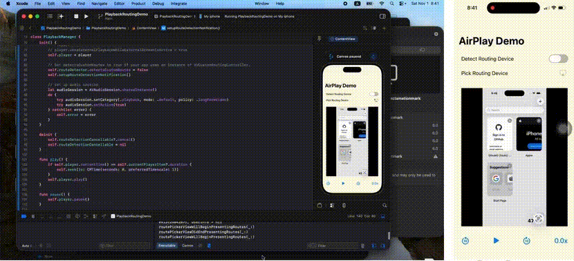Open the Debug View Hierarchy icon
Image resolution: width=574 pixels, height=261 pixels.
[x=77, y=216]
